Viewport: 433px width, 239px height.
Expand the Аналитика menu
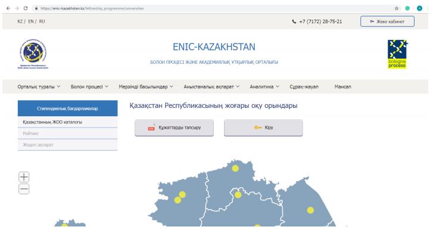tap(264, 87)
